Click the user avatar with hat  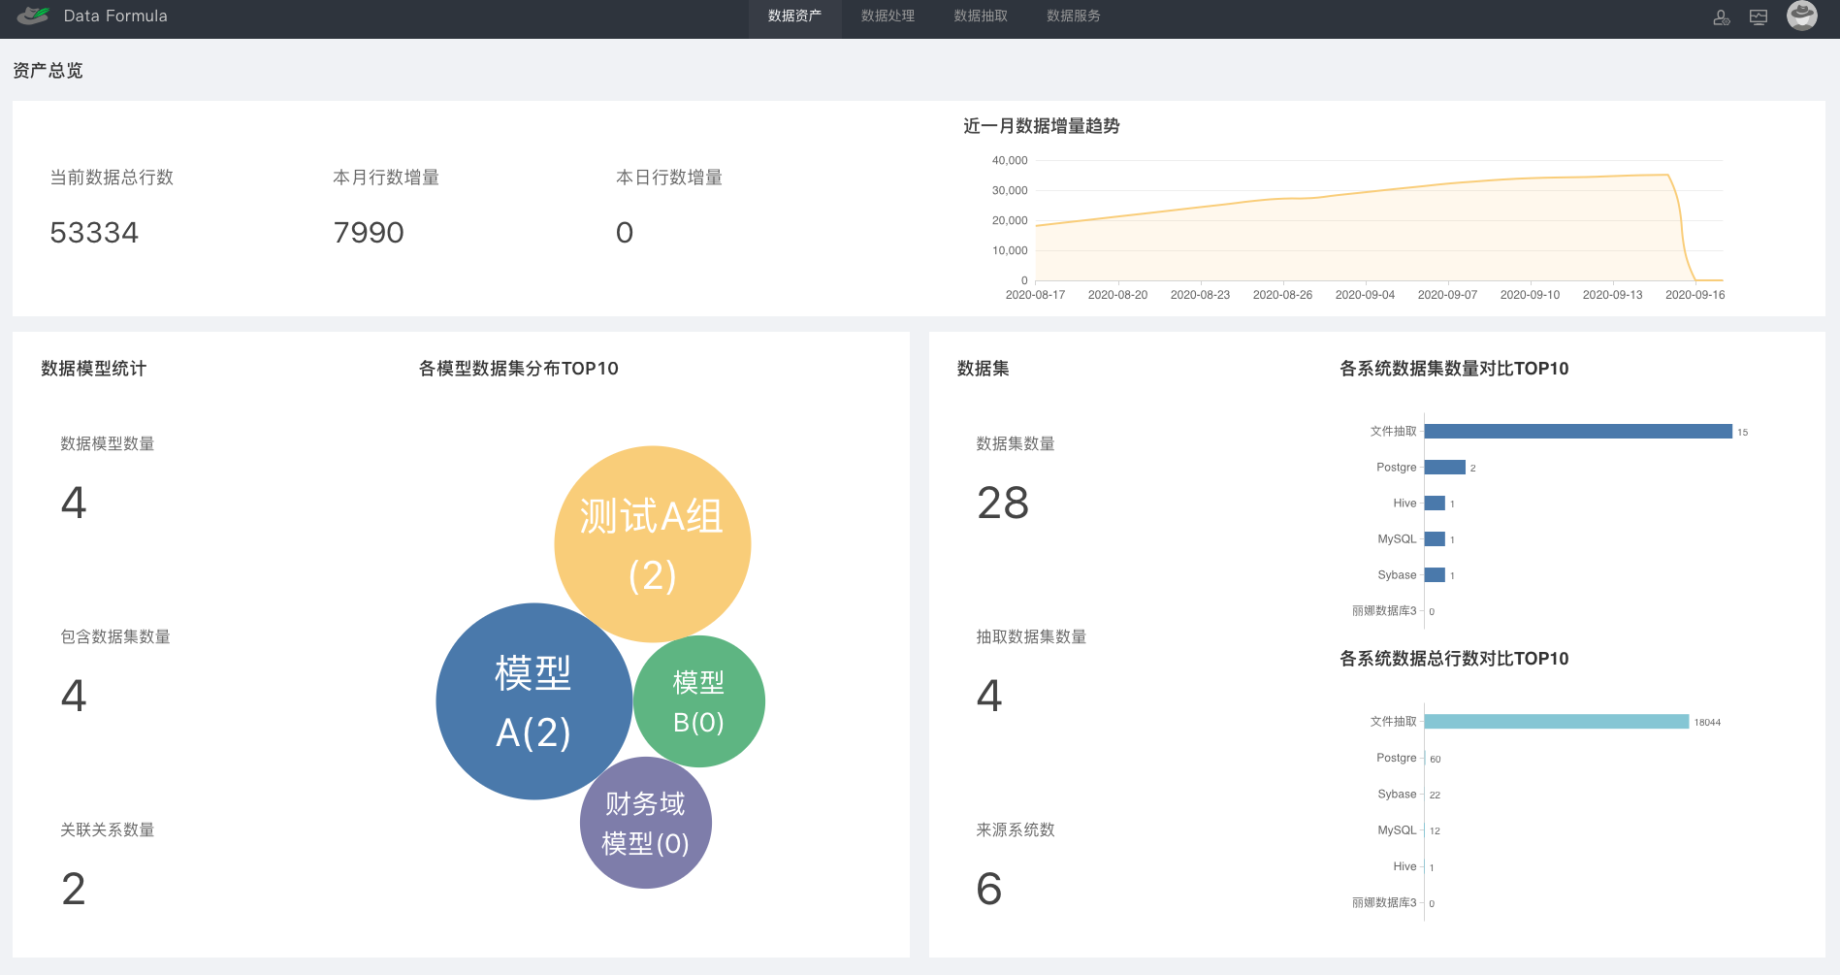pos(1802,16)
